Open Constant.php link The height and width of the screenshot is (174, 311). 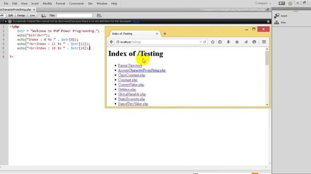click(x=128, y=80)
